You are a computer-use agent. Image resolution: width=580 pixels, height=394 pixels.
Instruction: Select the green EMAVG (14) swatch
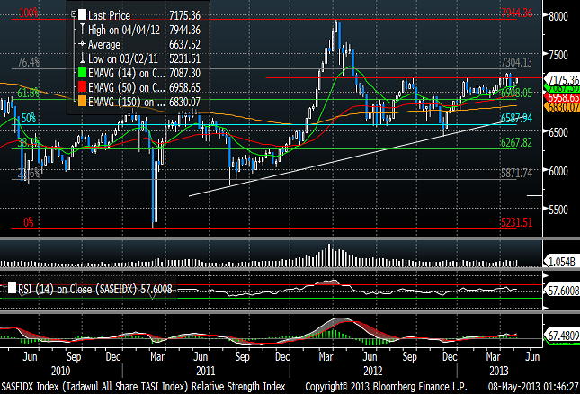pos(82,72)
